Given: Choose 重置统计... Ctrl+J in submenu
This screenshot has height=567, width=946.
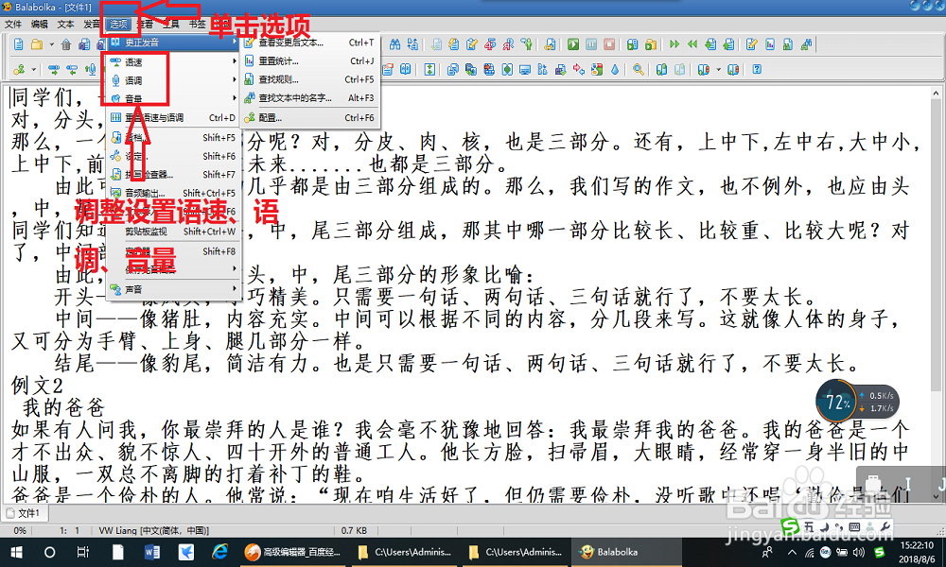Looking at the screenshot, I should [310, 60].
